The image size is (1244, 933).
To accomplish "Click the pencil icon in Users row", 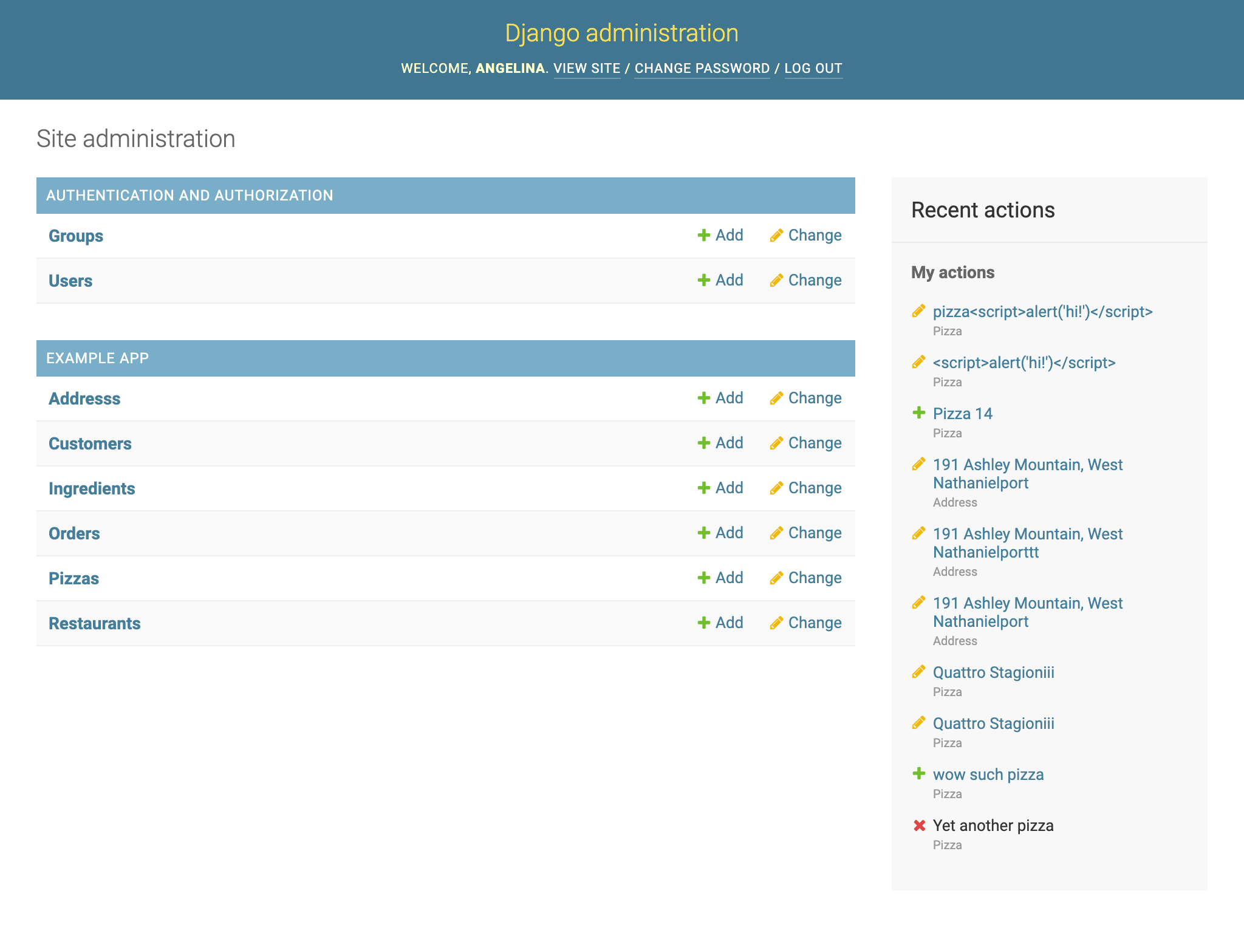I will tap(776, 280).
